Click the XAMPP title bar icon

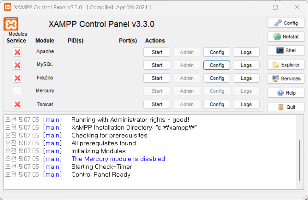point(8,7)
